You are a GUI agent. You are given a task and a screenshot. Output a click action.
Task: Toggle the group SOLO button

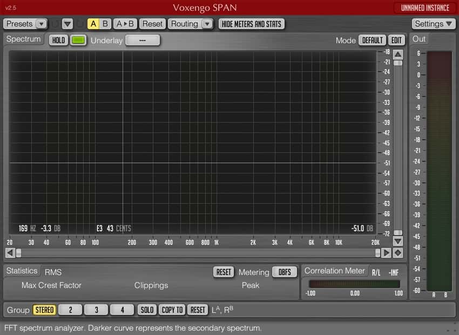(x=147, y=310)
